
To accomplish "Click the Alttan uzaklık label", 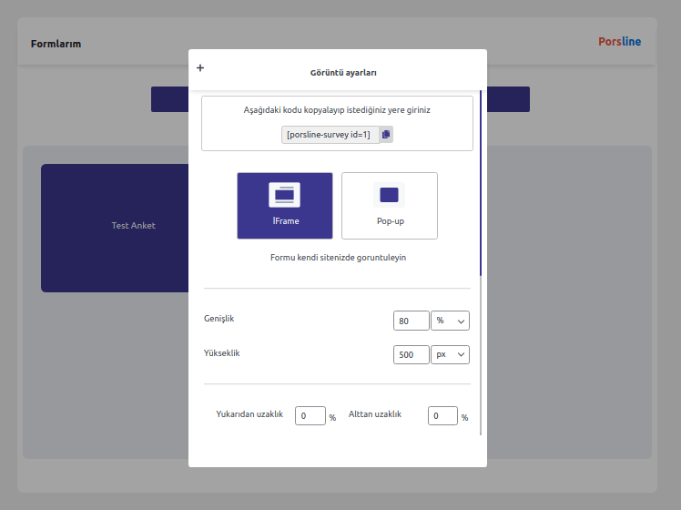I will pyautogui.click(x=375, y=414).
